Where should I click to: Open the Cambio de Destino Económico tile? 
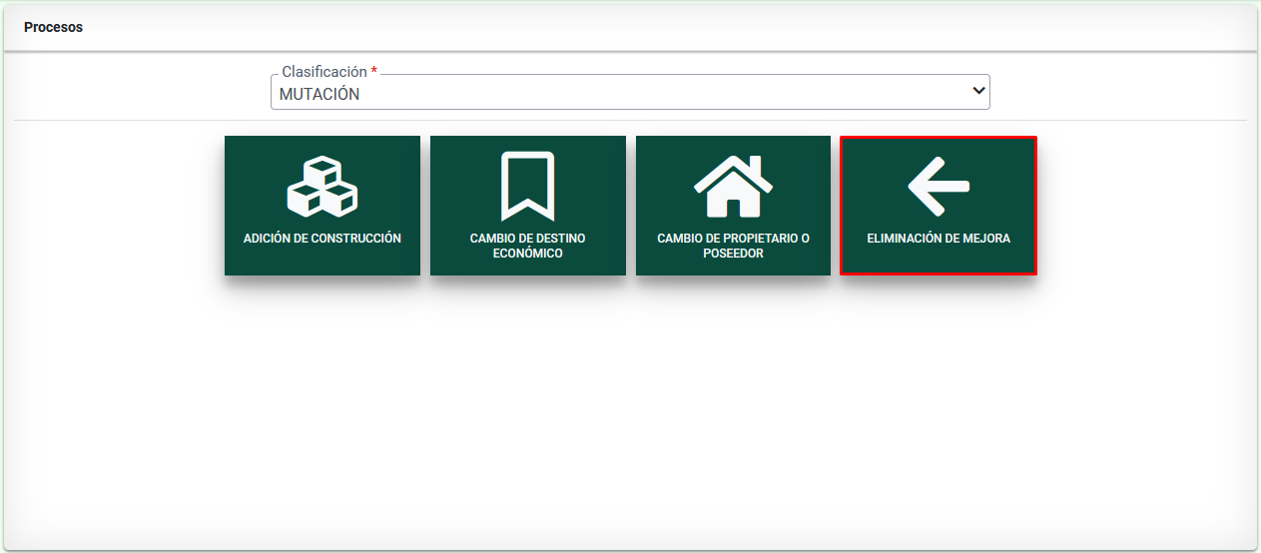527,206
